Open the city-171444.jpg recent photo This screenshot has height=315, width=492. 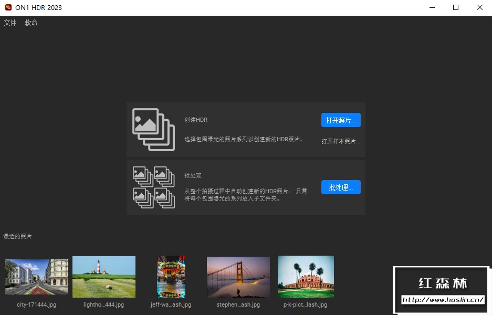click(36, 276)
